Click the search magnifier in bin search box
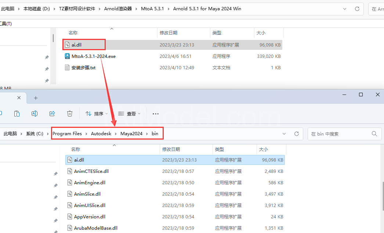 click(x=374, y=134)
